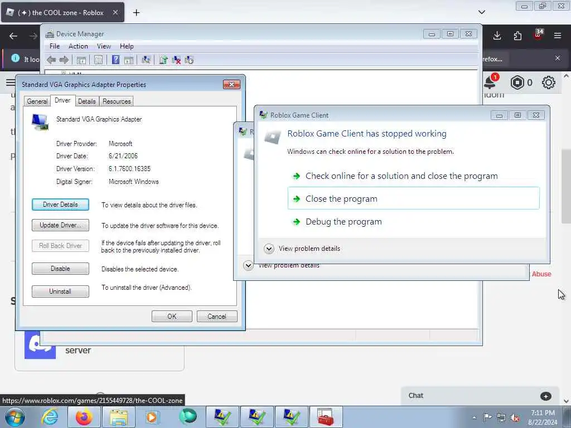571x428 pixels.
Task: Close the COOL zone Roblox tab
Action: (x=115, y=12)
